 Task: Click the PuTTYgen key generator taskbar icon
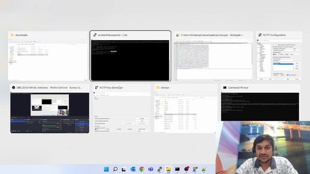click(195, 169)
